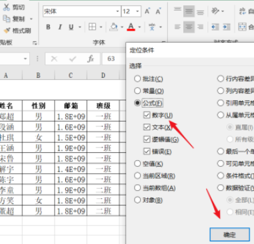Uncheck the 逻辑值(G) checkbox
This screenshot has width=254, height=244.
(147, 139)
